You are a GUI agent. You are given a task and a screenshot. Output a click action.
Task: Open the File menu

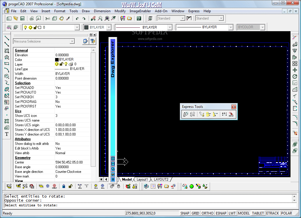14,11
